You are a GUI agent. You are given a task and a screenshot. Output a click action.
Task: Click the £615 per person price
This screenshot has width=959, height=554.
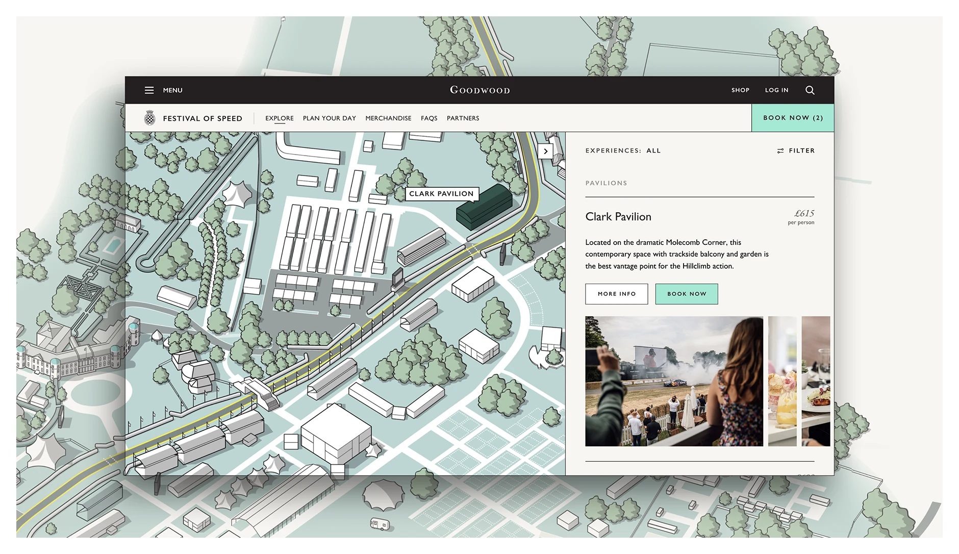point(801,217)
